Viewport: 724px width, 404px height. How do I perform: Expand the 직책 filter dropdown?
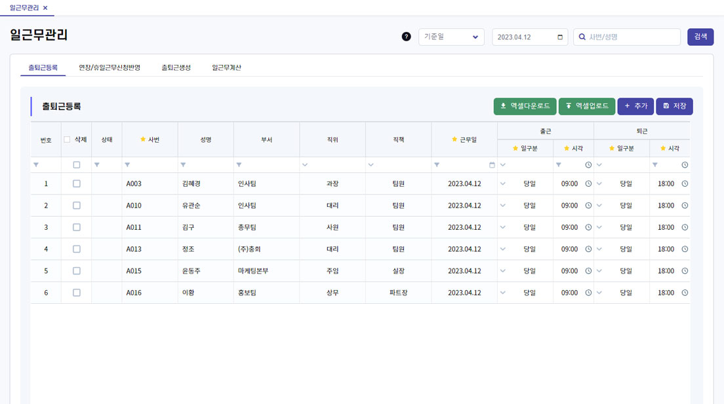[371, 164]
